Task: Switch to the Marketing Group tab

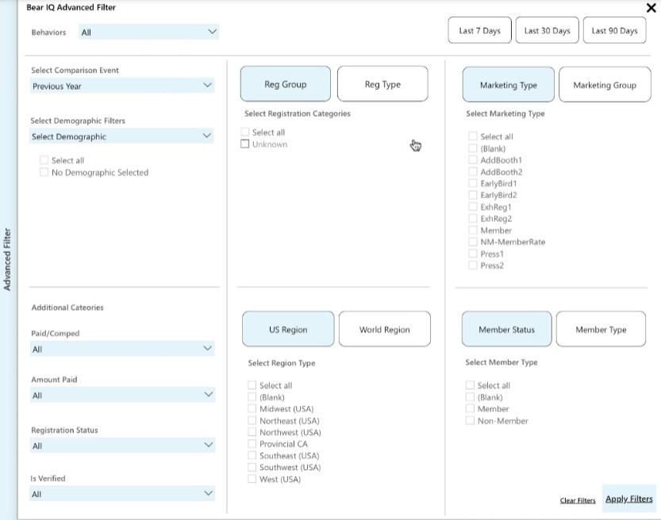Action: pyautogui.click(x=604, y=85)
